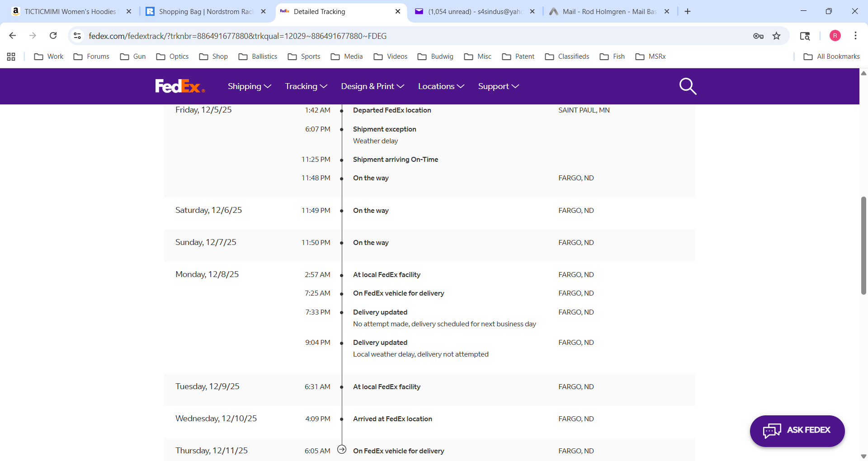This screenshot has height=461, width=868.
Task: Open the Sports bookmarks folder
Action: pyautogui.click(x=304, y=56)
